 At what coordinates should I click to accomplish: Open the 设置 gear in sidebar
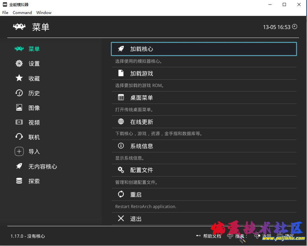(19, 63)
